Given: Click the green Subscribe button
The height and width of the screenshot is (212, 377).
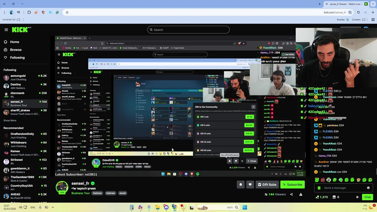Looking at the screenshot, I should pyautogui.click(x=292, y=185).
